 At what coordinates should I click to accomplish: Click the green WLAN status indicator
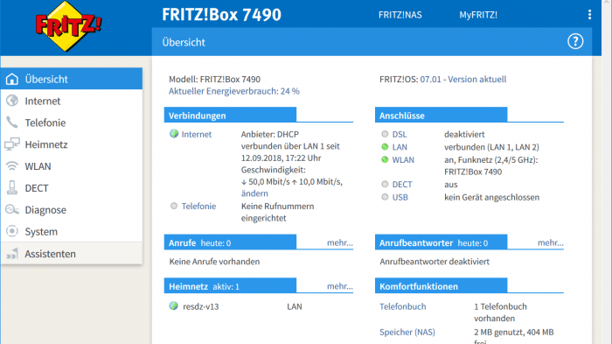tap(385, 159)
